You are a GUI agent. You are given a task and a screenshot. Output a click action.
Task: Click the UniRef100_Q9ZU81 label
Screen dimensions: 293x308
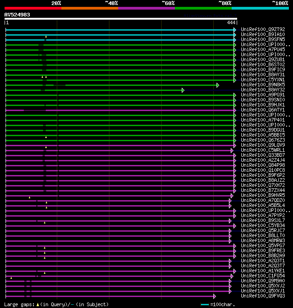coord(263,59)
